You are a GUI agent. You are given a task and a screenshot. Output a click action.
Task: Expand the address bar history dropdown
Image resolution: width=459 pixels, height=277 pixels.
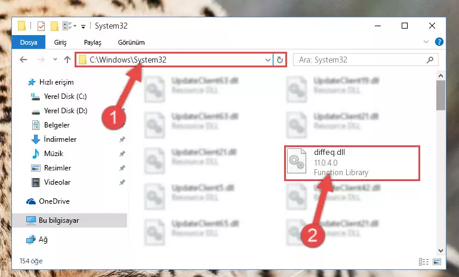(267, 60)
